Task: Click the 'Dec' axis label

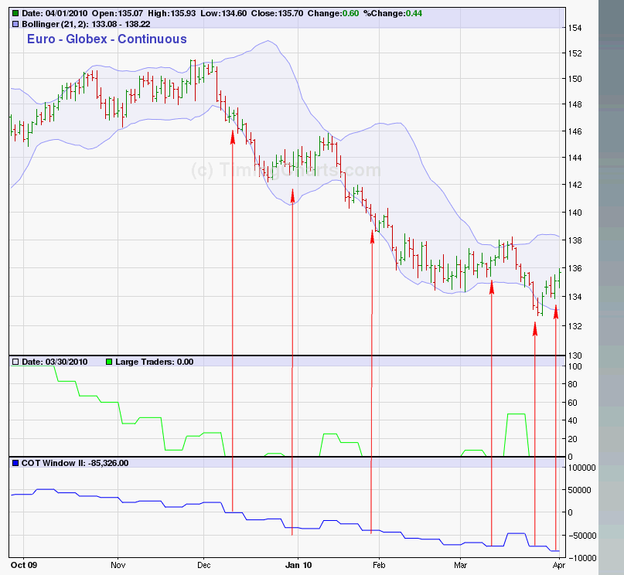Action: (204, 565)
